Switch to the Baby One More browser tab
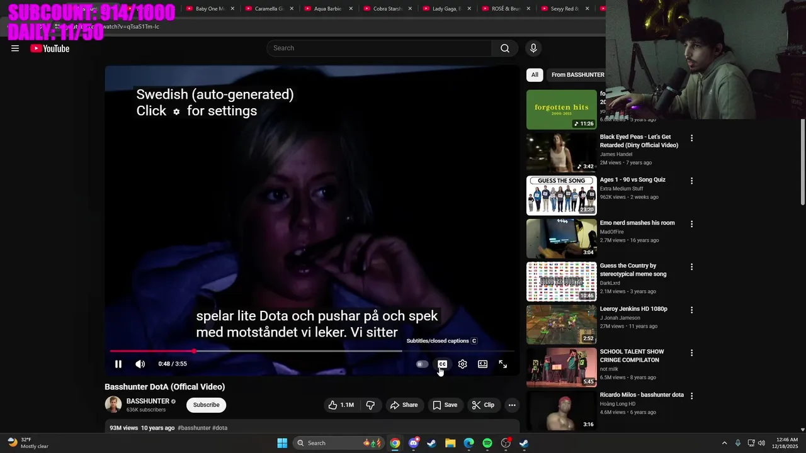 [210, 9]
